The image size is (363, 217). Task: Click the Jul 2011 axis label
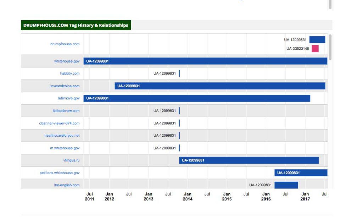coord(90,197)
